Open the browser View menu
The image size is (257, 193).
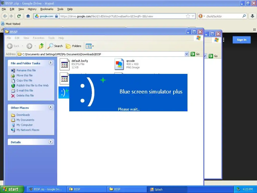click(x=21, y=9)
